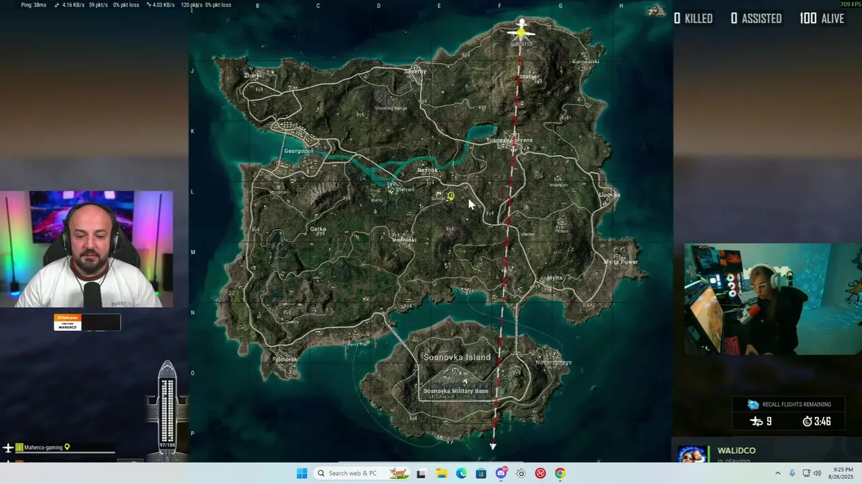Select Rozhok on the map
This screenshot has width=862, height=484.
pos(428,170)
